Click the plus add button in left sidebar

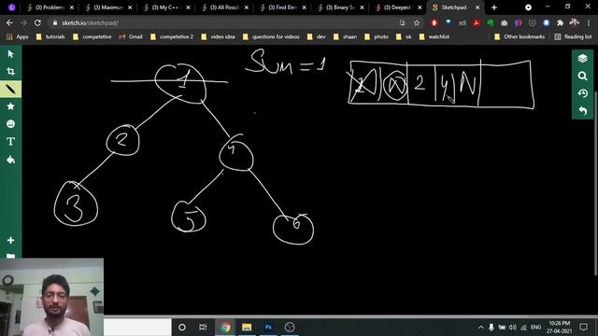10,241
